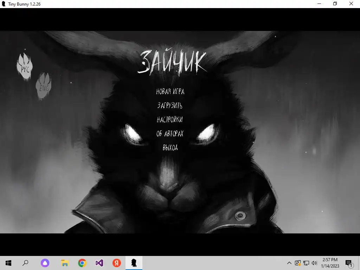
Task: Click the network status tray icon
Action: tap(306, 263)
